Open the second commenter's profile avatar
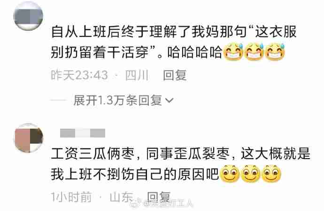Viewport: 324px width, 211px height. click(x=29, y=138)
